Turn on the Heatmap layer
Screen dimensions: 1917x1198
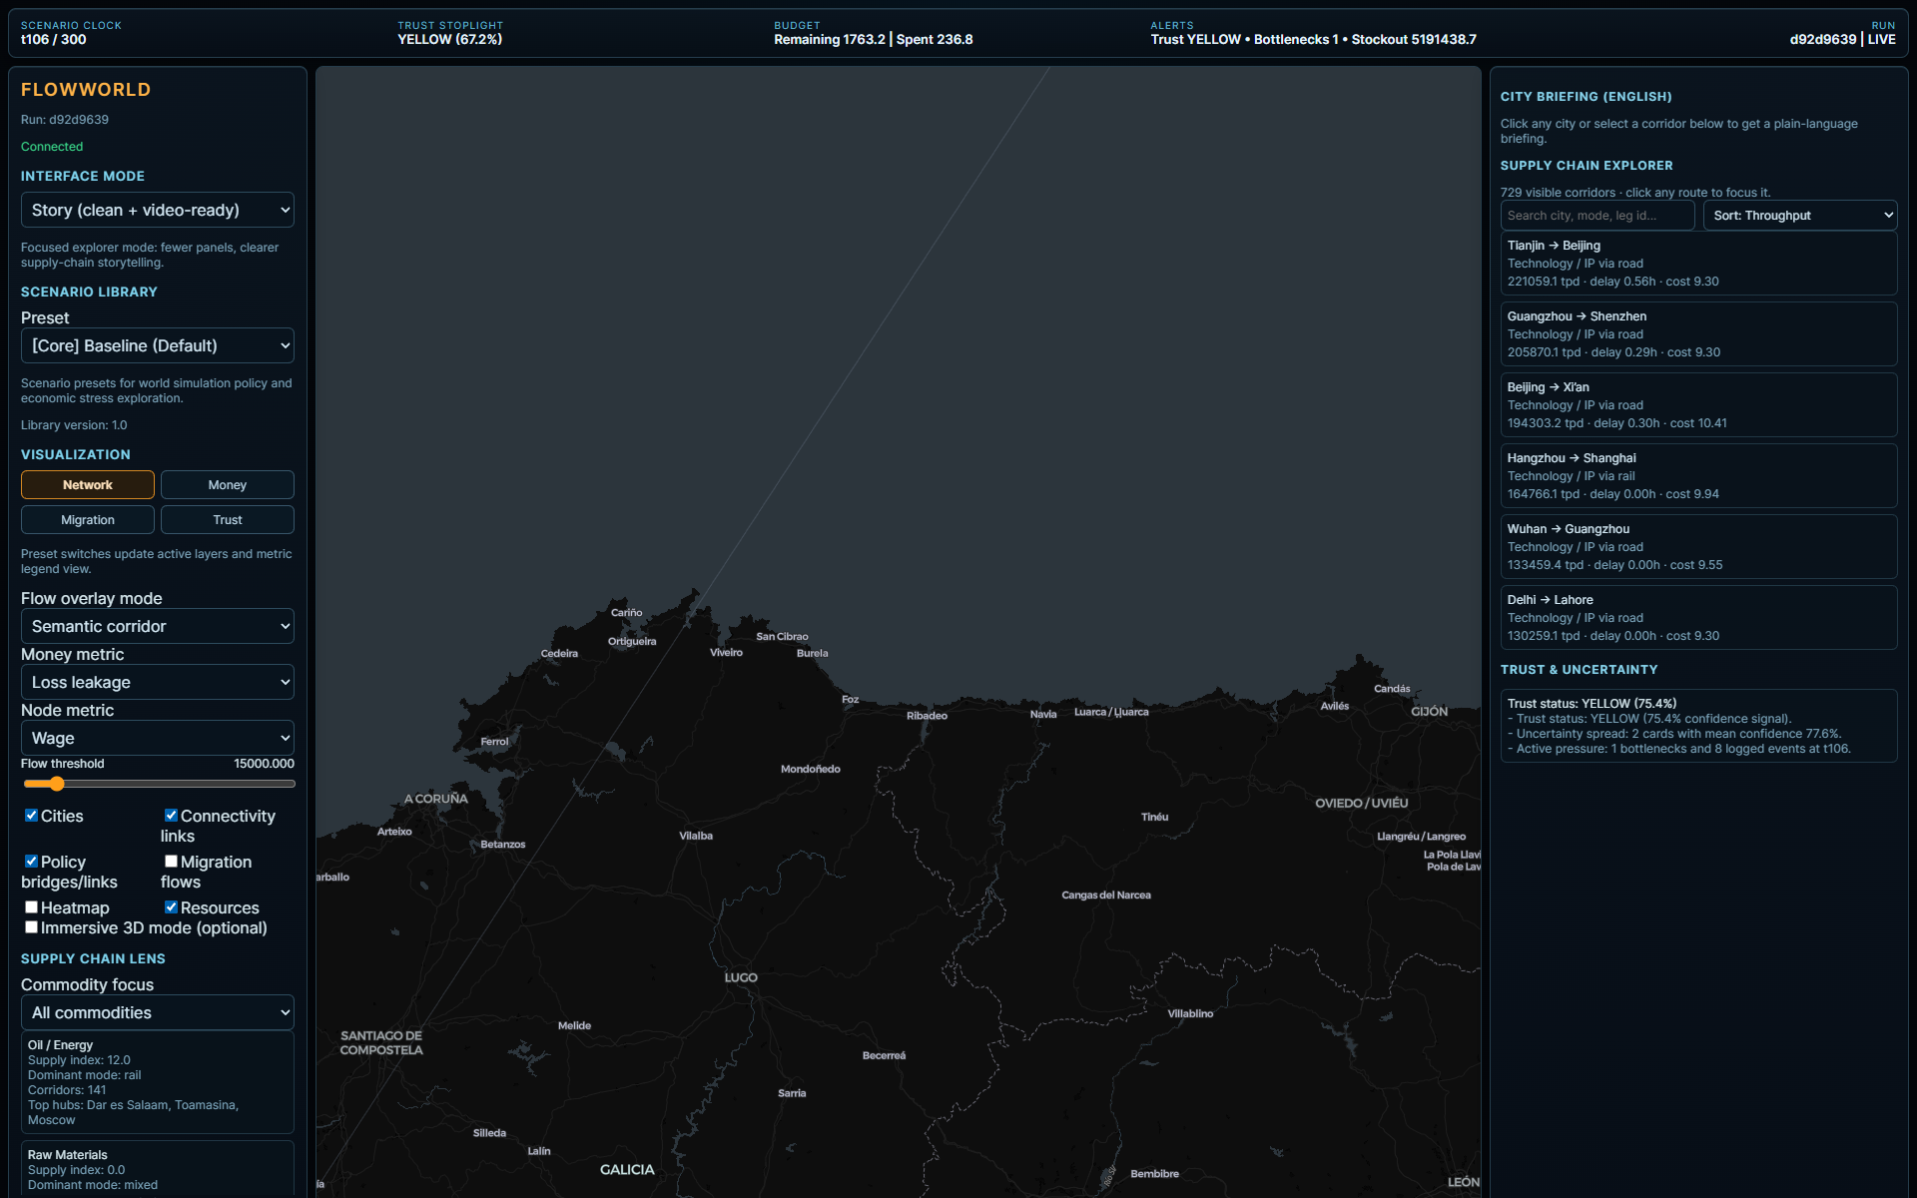(32, 907)
